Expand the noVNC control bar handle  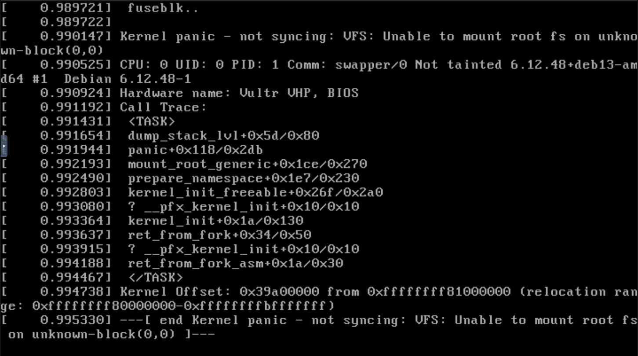coord(4,147)
